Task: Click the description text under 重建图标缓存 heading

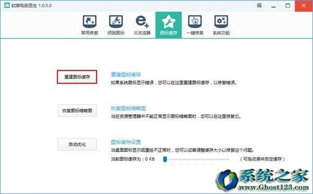Action: coord(174,82)
